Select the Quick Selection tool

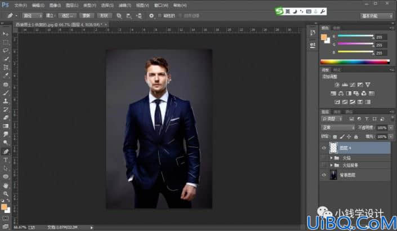pyautogui.click(x=6, y=59)
